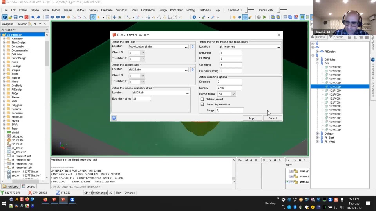
Task: Open the Block model menu
Action: [148, 10]
